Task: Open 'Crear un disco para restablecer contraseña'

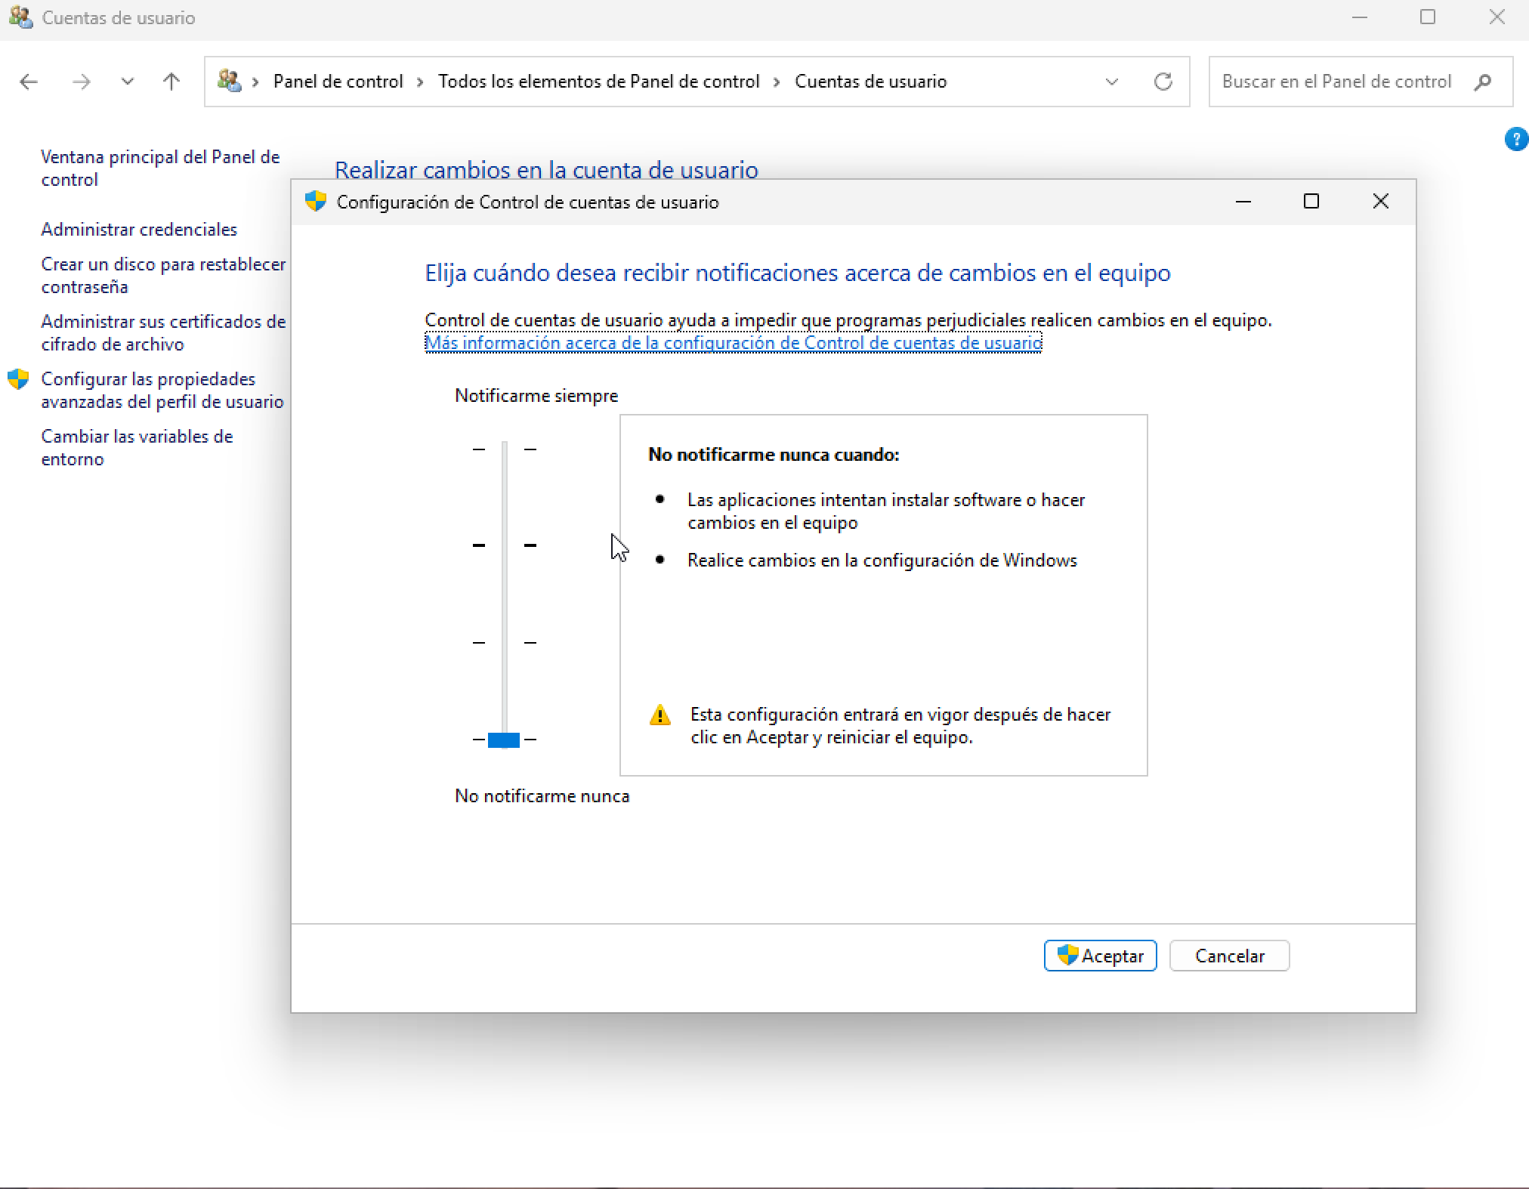Action: click(163, 276)
